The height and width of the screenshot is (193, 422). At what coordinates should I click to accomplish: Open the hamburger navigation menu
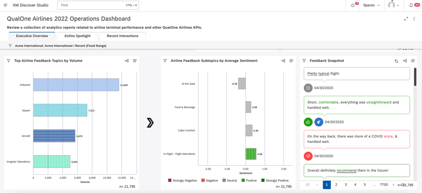click(5, 5)
